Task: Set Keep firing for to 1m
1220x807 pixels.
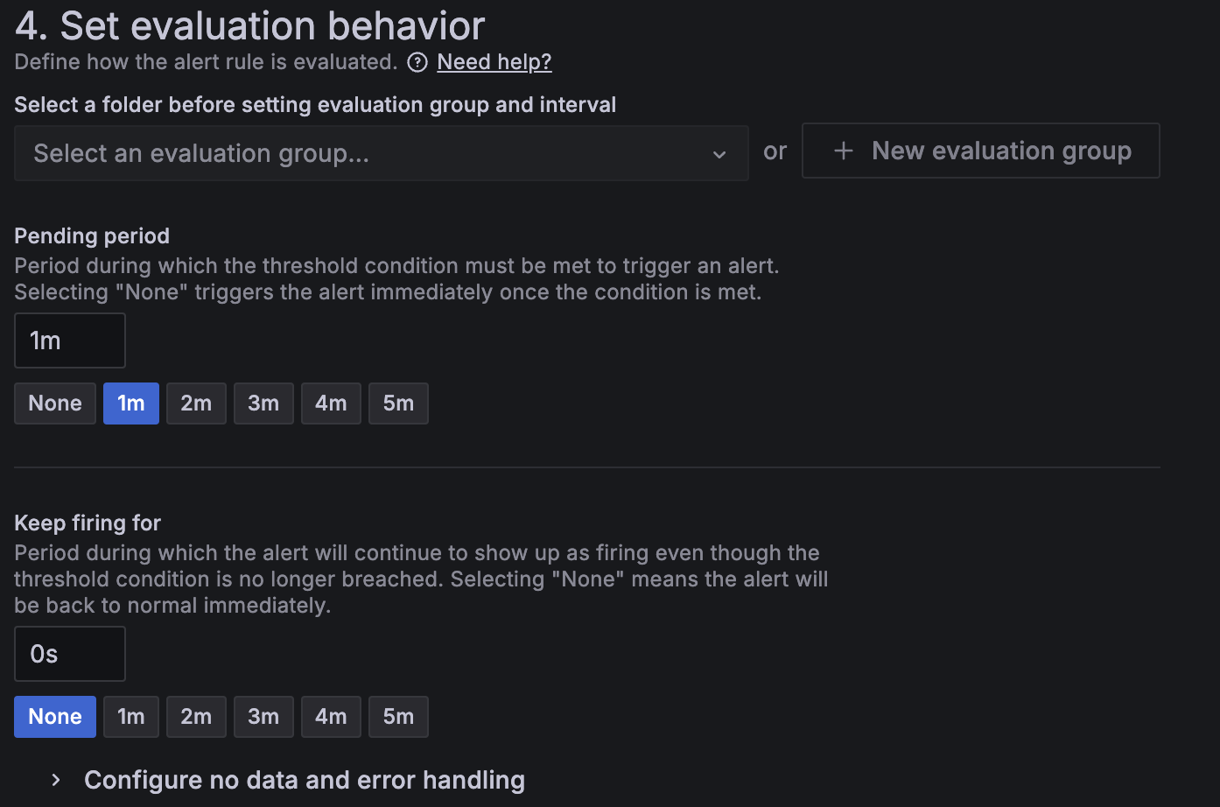Action: [x=130, y=716]
